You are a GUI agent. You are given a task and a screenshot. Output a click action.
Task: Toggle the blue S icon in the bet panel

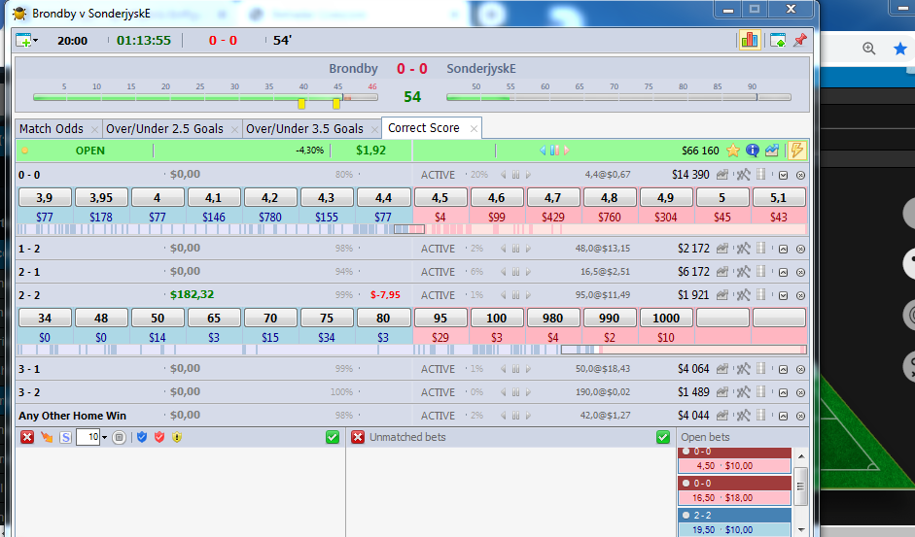click(65, 437)
